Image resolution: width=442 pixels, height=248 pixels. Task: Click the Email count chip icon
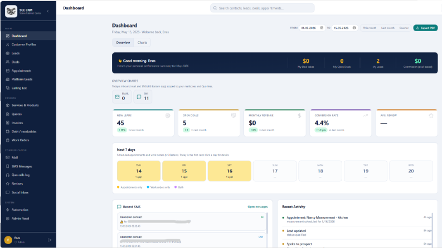pyautogui.click(x=117, y=97)
